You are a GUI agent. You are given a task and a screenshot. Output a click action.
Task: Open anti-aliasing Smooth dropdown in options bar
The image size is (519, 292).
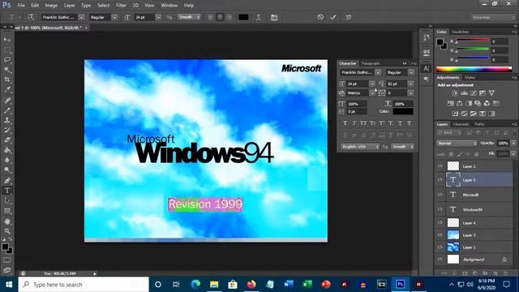(189, 17)
